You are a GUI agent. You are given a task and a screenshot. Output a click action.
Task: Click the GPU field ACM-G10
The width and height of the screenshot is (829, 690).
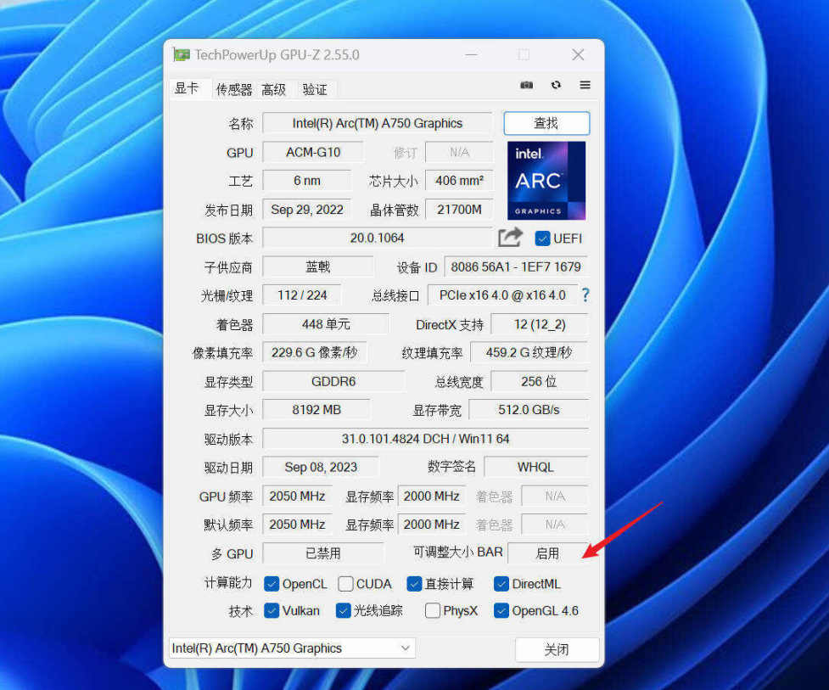[313, 152]
